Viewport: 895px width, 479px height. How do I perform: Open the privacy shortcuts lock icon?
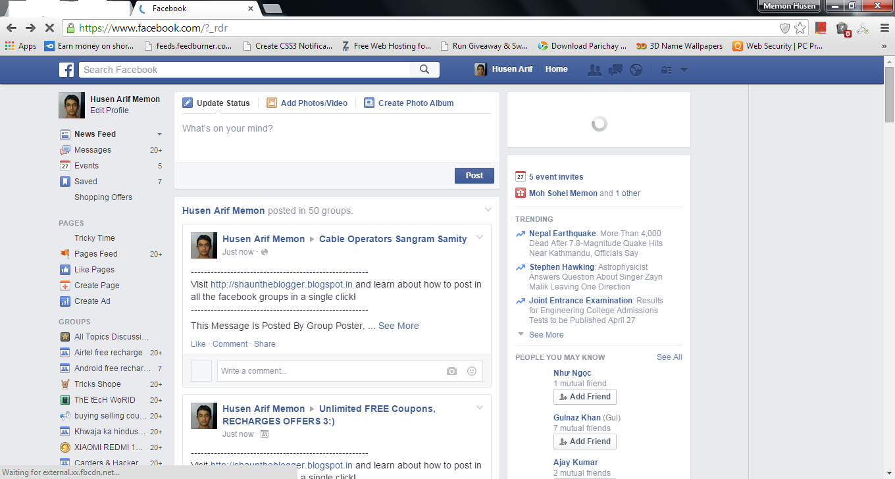666,70
